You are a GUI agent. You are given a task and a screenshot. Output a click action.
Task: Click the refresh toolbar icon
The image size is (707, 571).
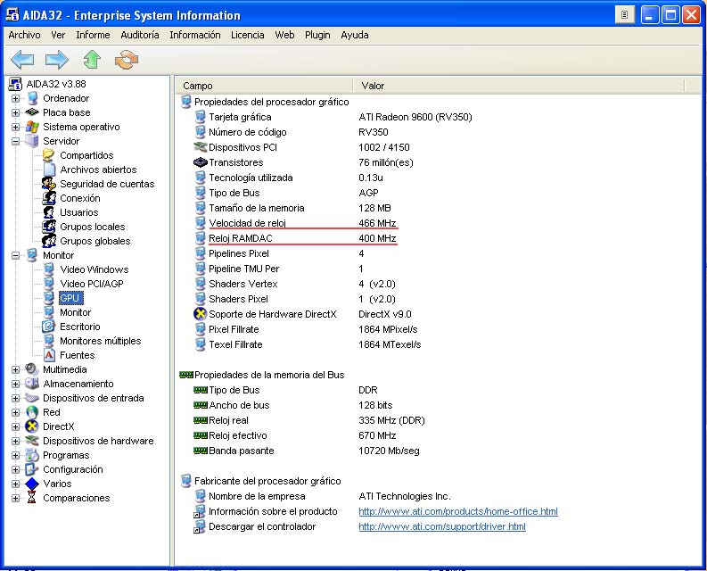(x=127, y=60)
